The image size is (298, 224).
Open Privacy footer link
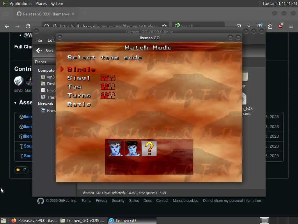(101, 201)
